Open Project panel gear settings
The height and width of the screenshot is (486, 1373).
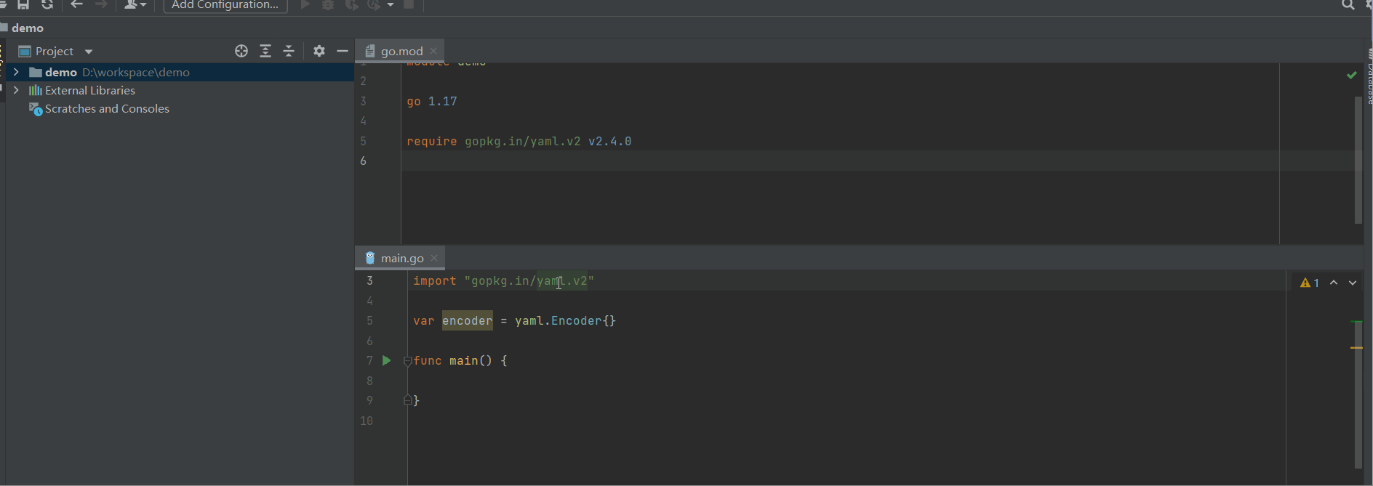[x=319, y=51]
